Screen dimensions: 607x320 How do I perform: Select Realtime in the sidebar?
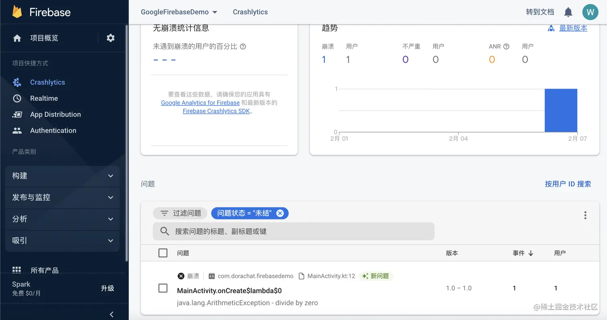pos(44,98)
